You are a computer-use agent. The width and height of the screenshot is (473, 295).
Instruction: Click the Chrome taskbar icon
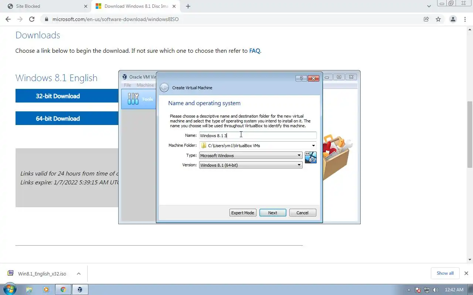[x=63, y=290]
